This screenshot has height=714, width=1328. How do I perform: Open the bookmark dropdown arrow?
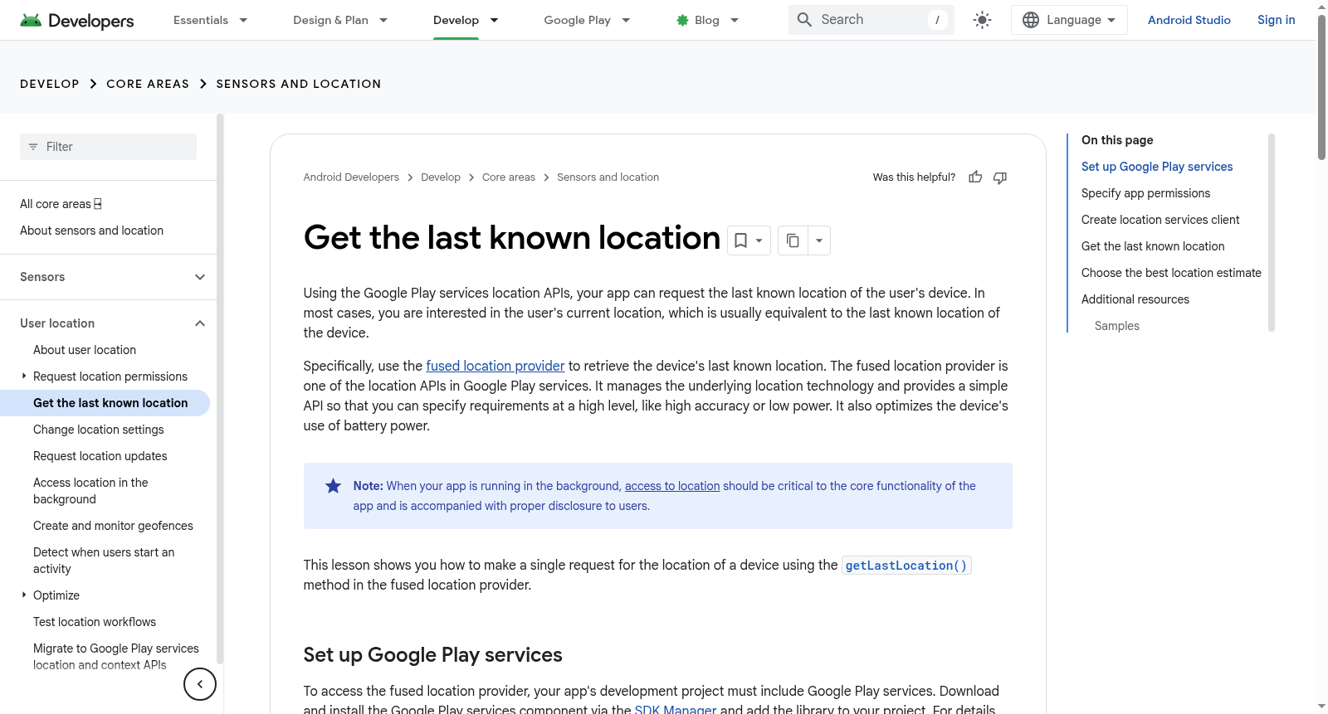coord(759,240)
